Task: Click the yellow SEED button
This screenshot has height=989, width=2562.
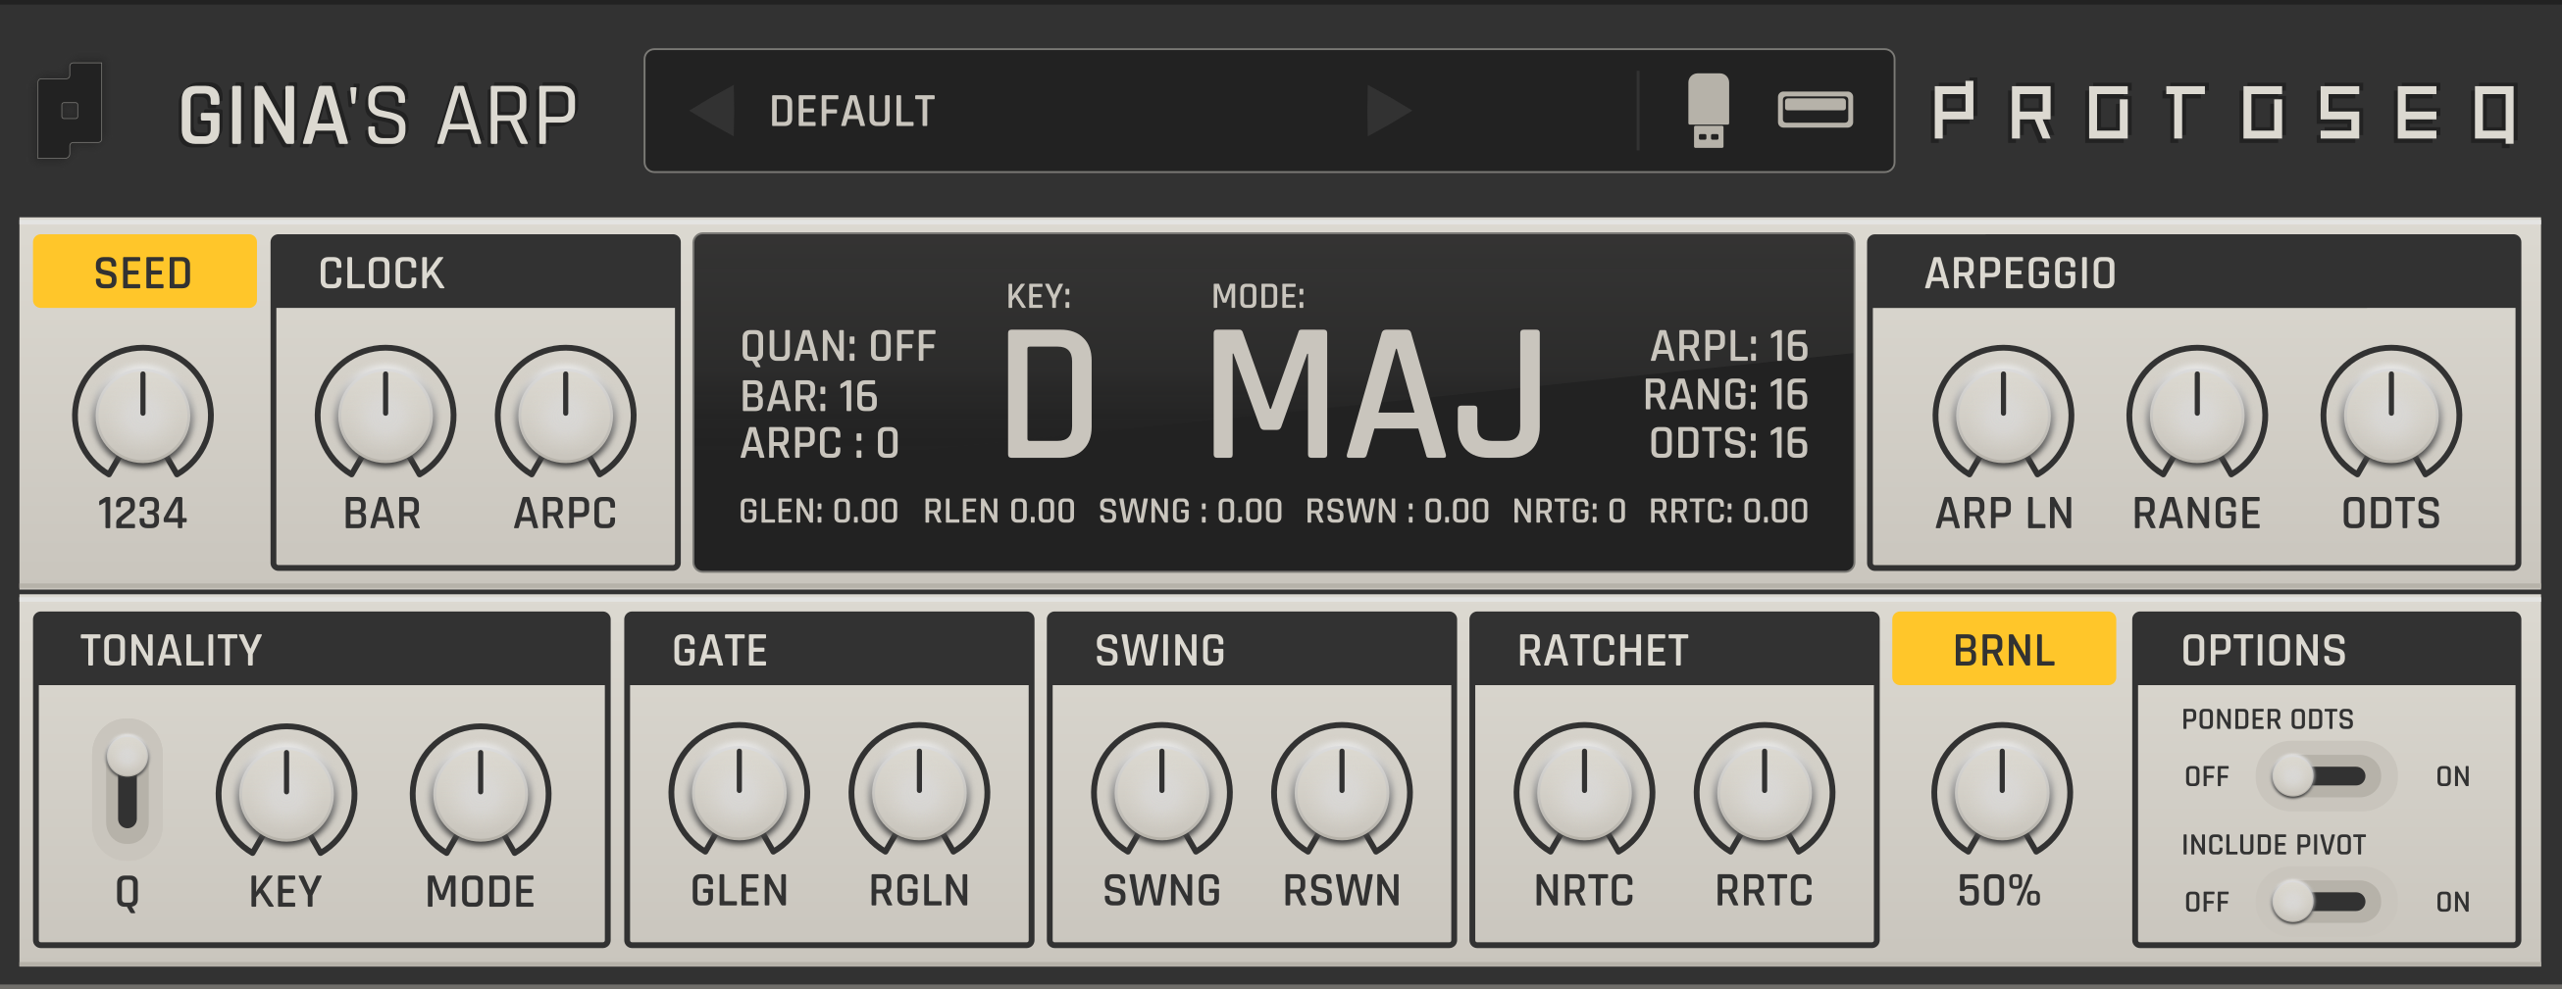Action: [x=145, y=272]
